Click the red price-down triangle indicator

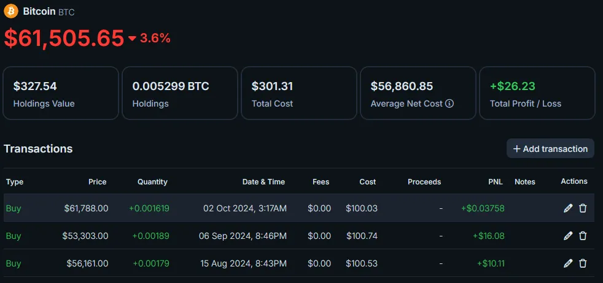132,39
